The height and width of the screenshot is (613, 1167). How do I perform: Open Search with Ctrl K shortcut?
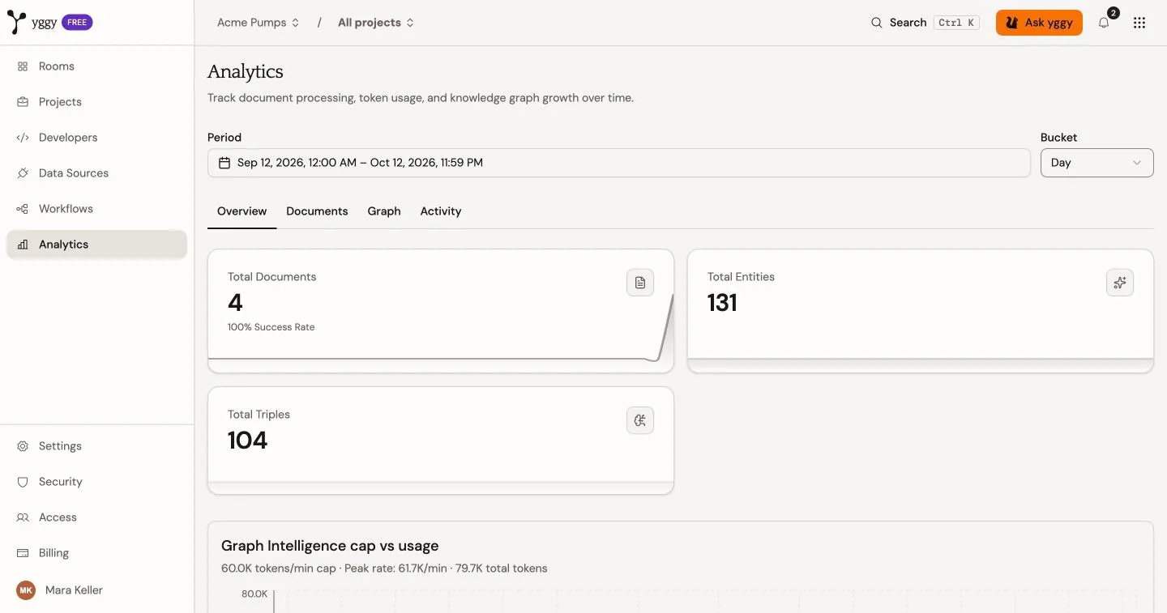[x=925, y=23]
